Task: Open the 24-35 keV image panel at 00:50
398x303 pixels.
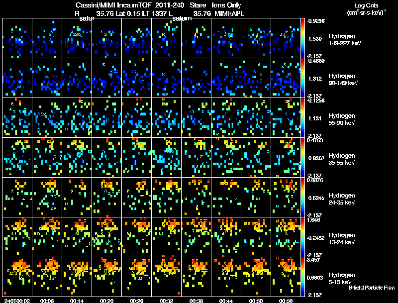Action: click(256, 198)
